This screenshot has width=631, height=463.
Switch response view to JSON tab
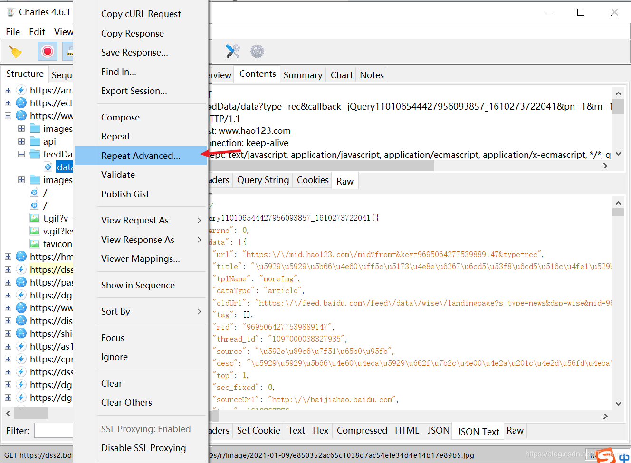pyautogui.click(x=438, y=431)
